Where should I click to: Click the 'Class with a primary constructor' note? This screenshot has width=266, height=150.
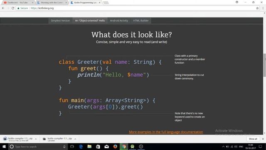tap(190, 59)
